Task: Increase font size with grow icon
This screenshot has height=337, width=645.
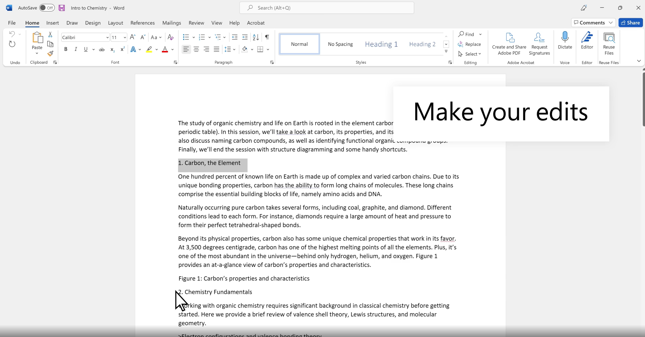Action: tap(133, 37)
